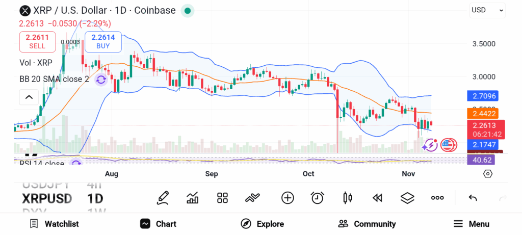Start bar replay with the rewind icon

tap(377, 198)
